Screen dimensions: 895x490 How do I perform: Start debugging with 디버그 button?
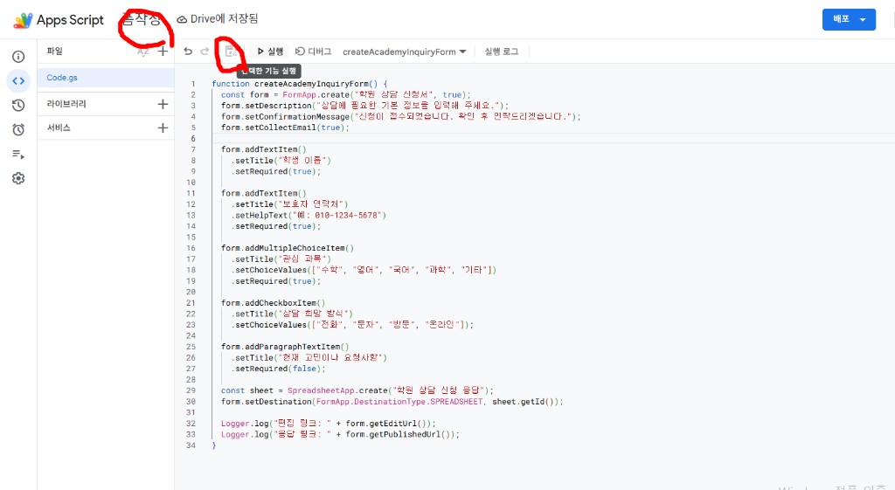tap(313, 52)
